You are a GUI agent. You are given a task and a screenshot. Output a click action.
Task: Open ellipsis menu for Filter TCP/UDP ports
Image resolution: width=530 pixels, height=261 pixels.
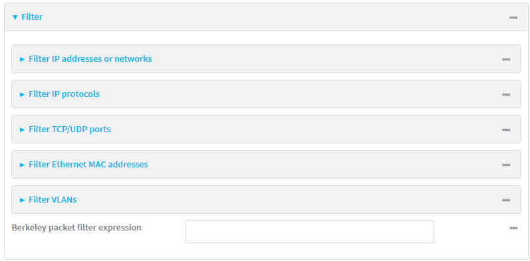(505, 130)
